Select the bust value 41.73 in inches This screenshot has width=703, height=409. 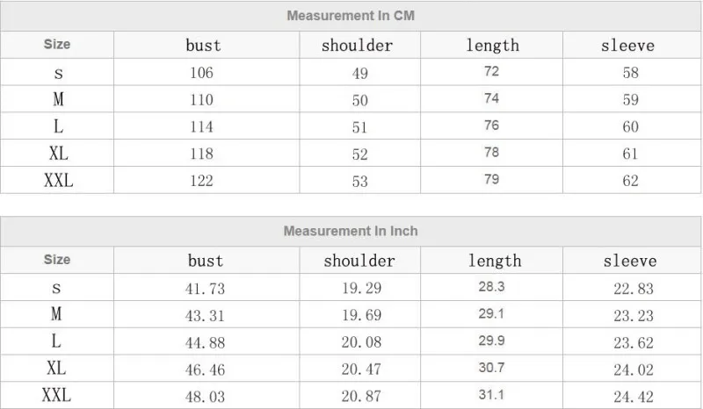207,288
